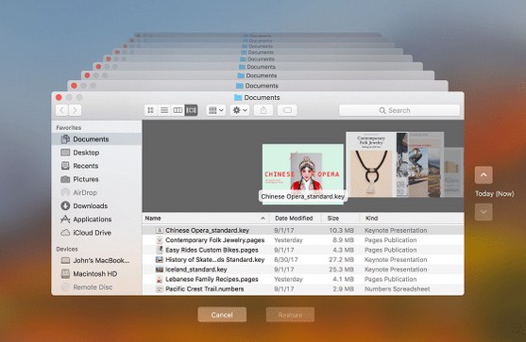Select Remote Disc in Devices
The width and height of the screenshot is (526, 342).
pyautogui.click(x=96, y=287)
